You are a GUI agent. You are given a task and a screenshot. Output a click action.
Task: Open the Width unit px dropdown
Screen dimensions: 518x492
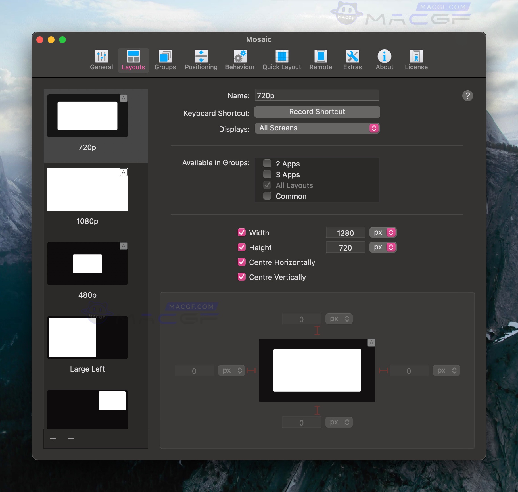[383, 233]
